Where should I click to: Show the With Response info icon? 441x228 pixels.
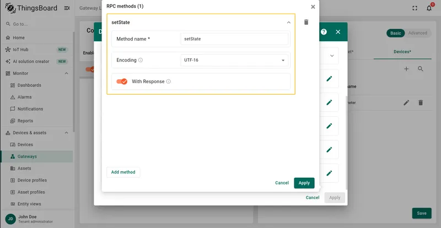(169, 82)
